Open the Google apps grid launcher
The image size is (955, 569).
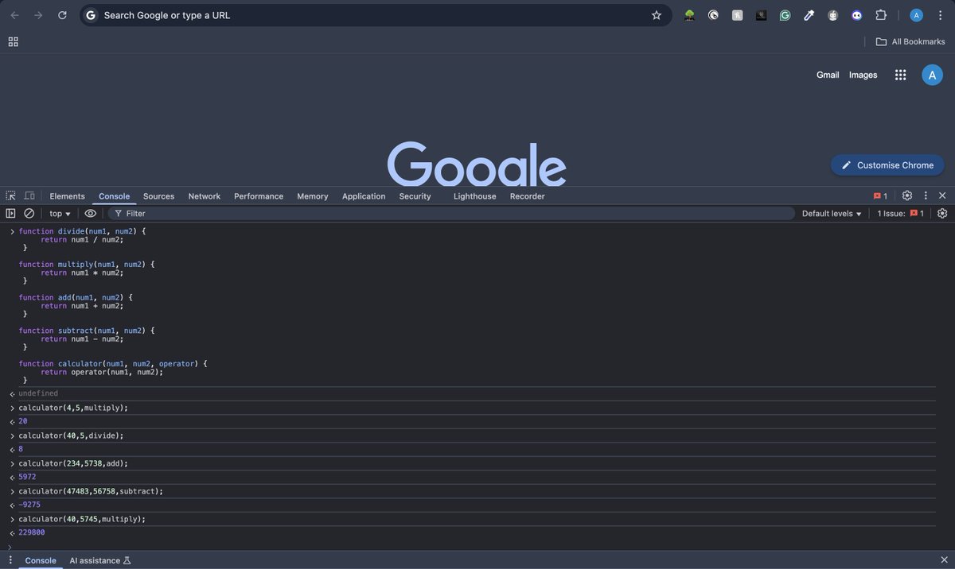pyautogui.click(x=901, y=75)
